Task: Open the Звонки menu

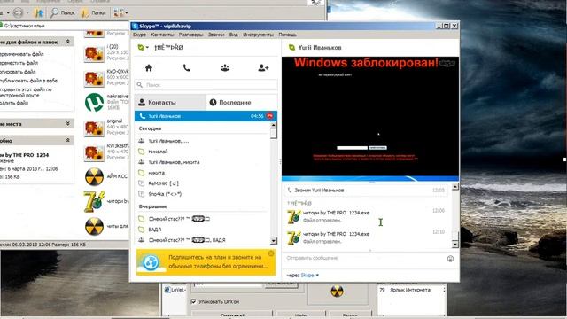Action: (216, 35)
